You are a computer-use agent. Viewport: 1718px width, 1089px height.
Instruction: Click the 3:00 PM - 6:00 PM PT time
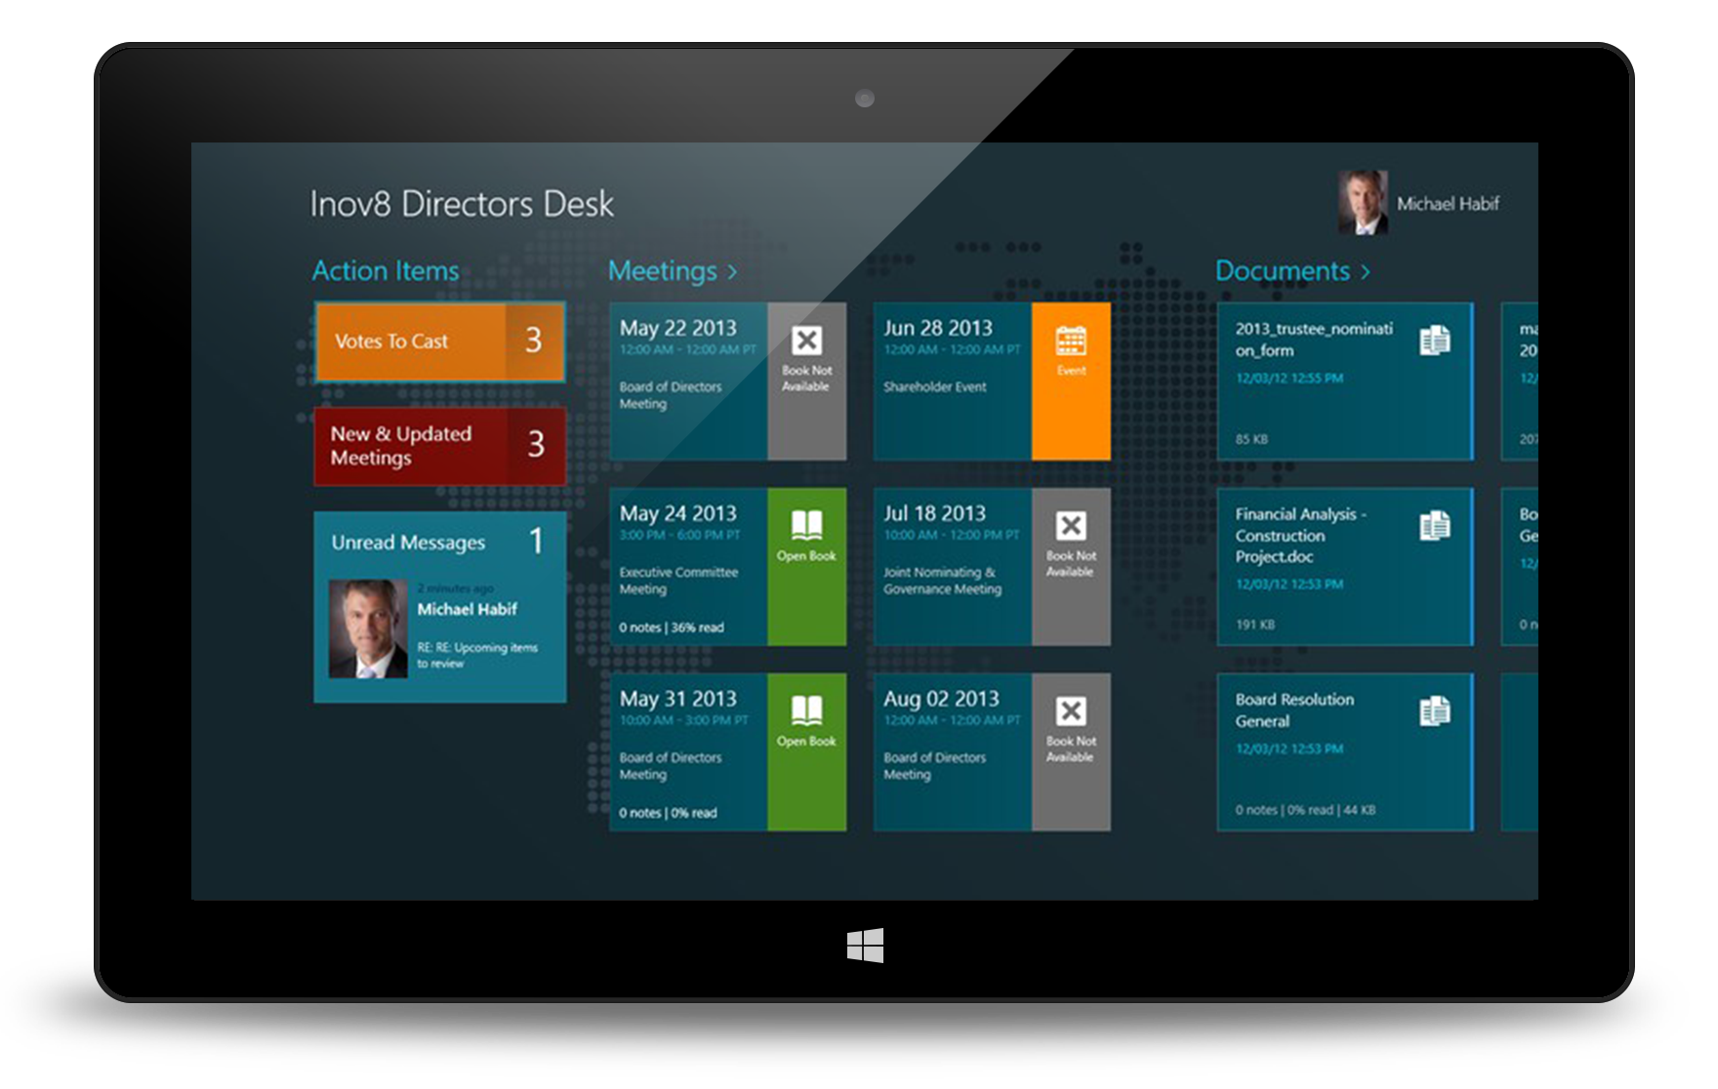(679, 535)
